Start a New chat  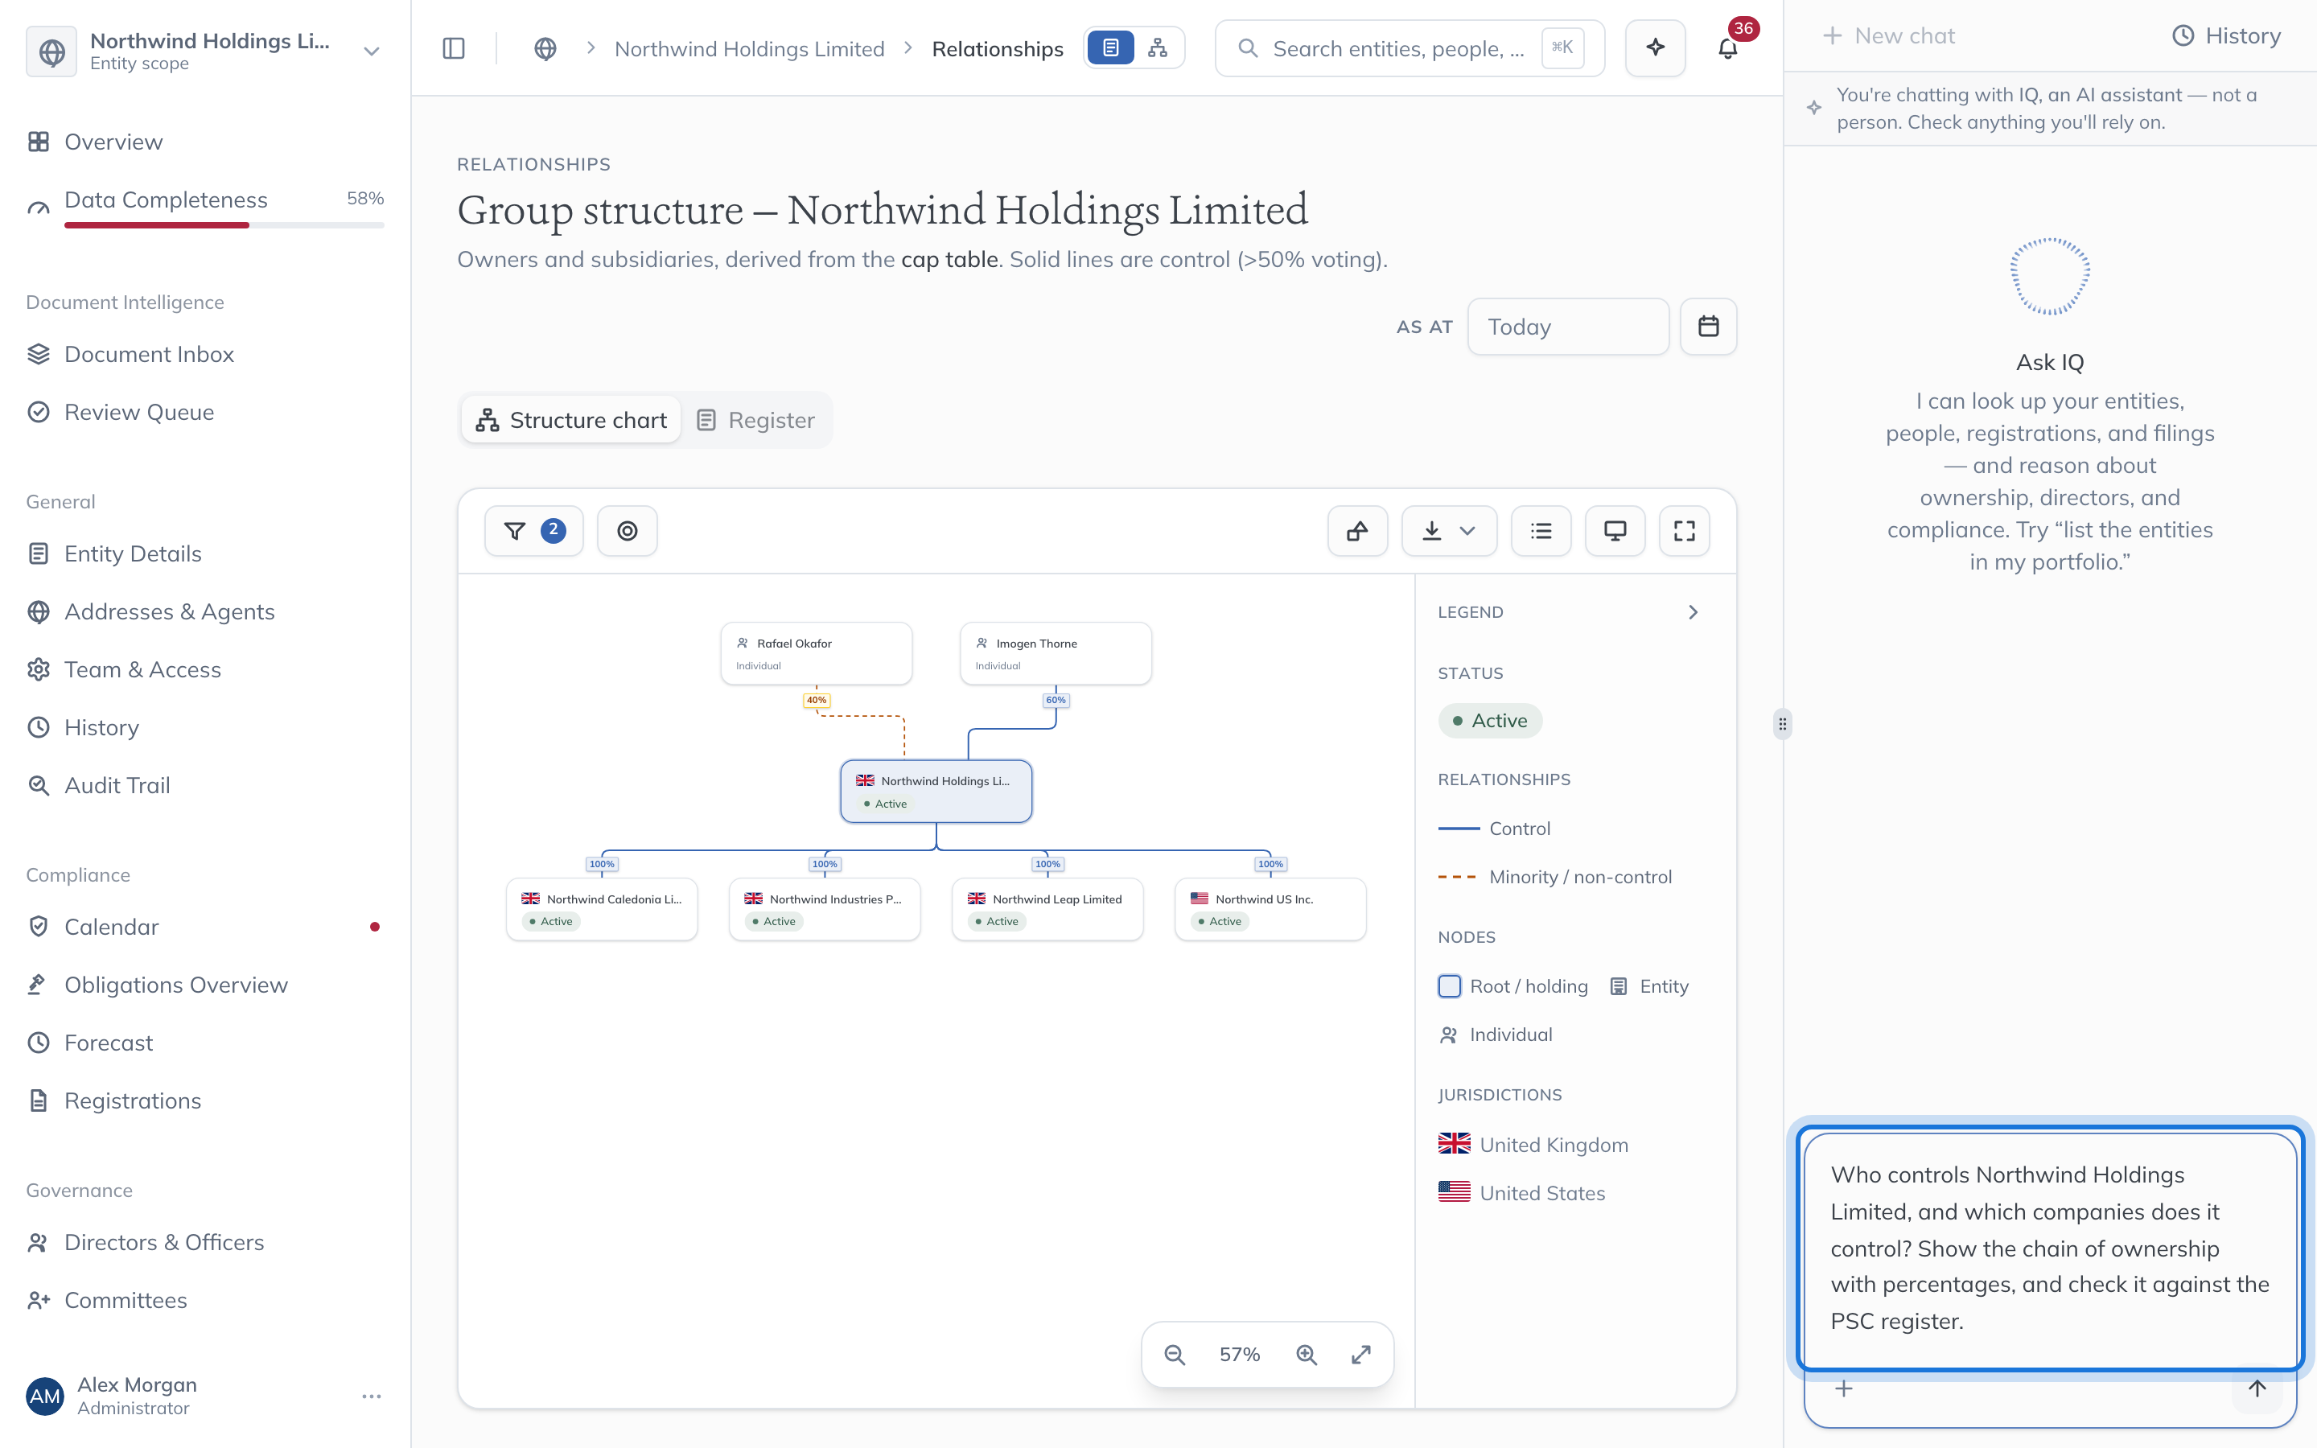[1888, 35]
